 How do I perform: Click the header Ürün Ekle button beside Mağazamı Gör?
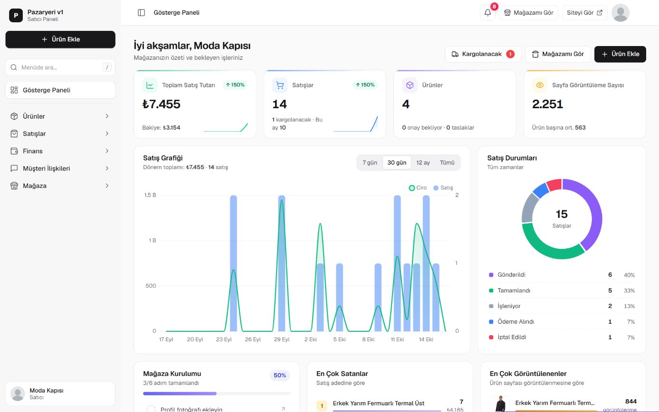tap(620, 54)
